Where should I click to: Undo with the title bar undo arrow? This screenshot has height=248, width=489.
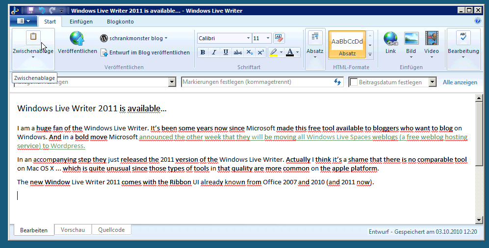[x=42, y=11]
